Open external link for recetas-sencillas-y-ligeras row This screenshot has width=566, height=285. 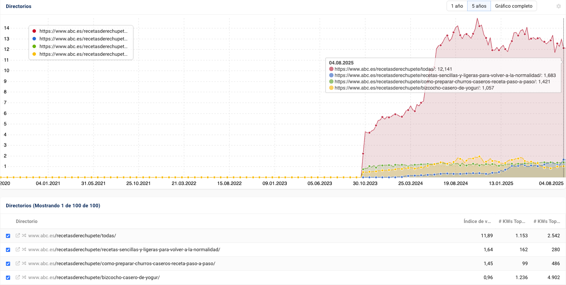tap(18, 249)
